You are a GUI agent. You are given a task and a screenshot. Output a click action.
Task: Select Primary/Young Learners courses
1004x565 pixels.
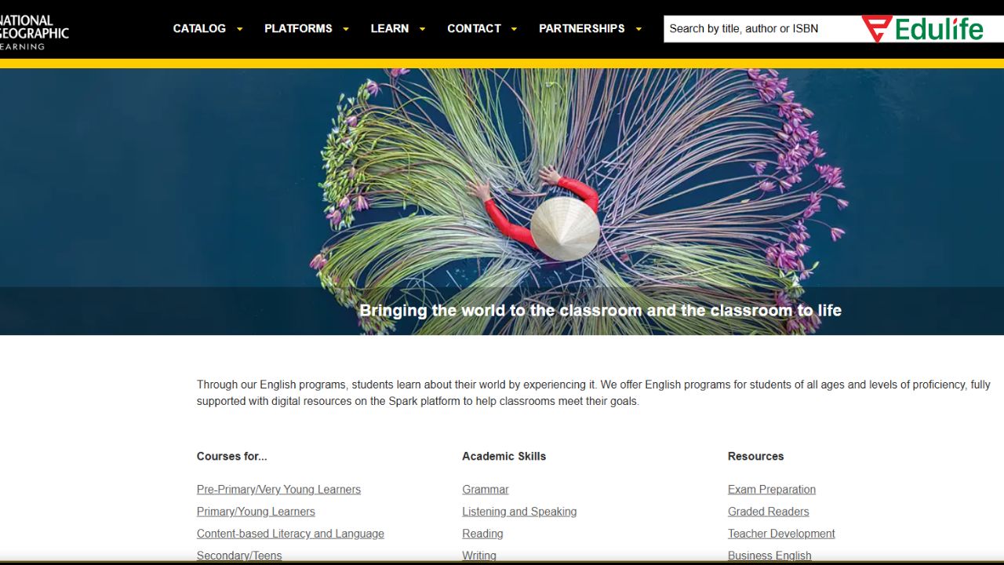tap(256, 511)
